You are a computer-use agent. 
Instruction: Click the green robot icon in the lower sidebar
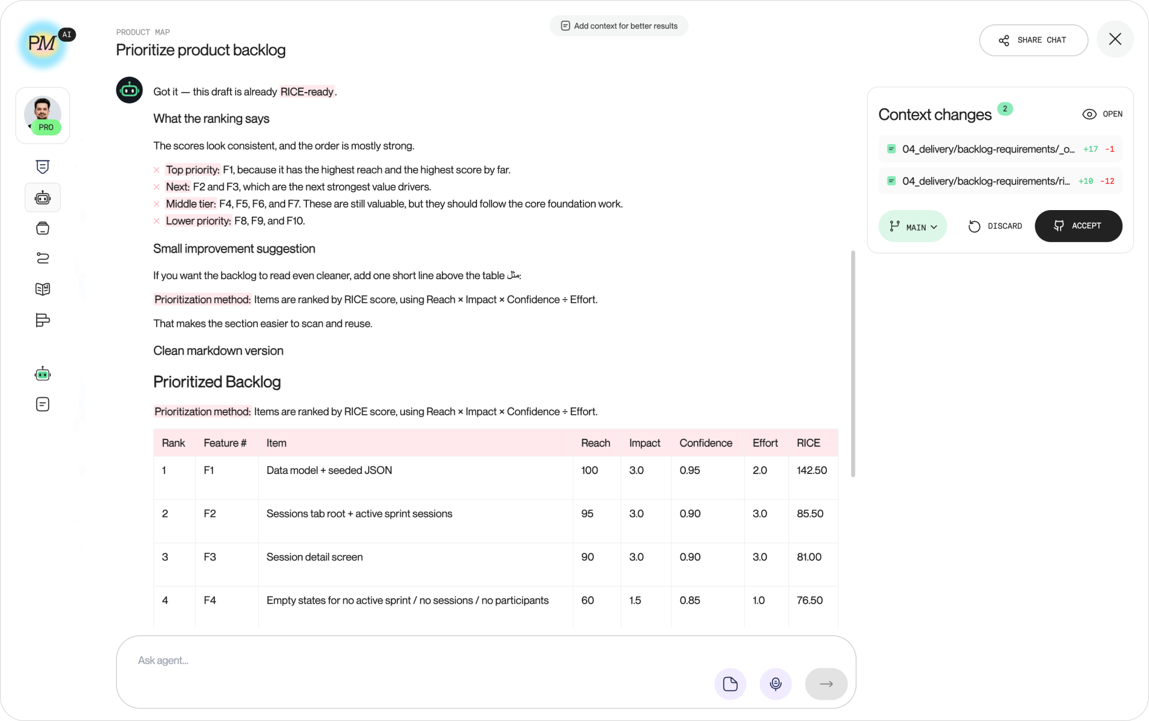pos(42,374)
